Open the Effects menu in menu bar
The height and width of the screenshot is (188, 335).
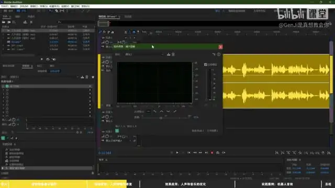coord(43,6)
